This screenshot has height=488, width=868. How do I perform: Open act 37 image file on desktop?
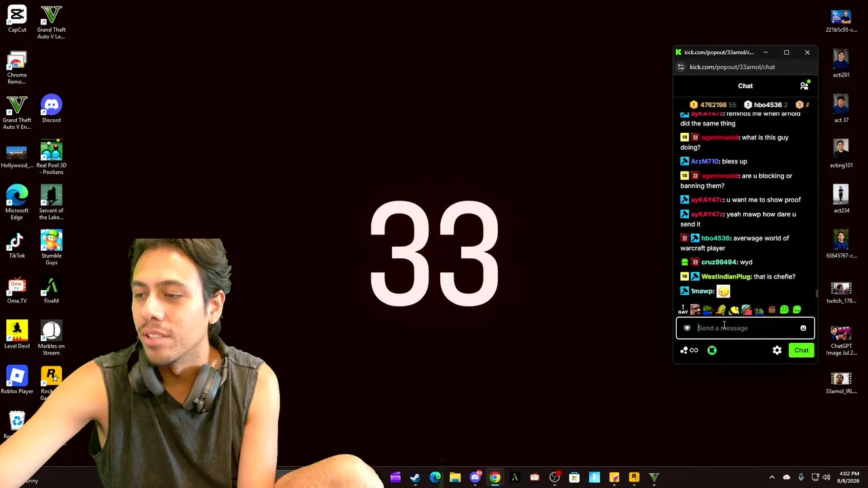point(841,109)
